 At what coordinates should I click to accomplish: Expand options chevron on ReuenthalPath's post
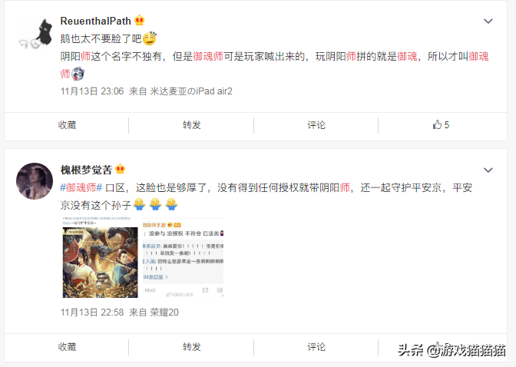(x=488, y=21)
